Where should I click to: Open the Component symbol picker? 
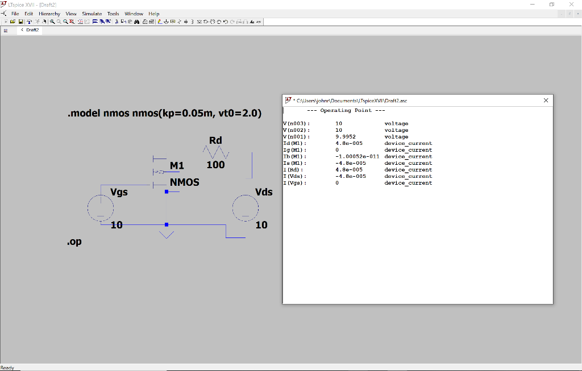point(206,22)
